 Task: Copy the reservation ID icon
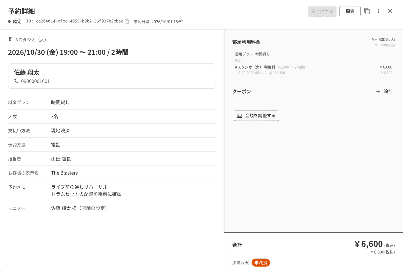coord(127,22)
